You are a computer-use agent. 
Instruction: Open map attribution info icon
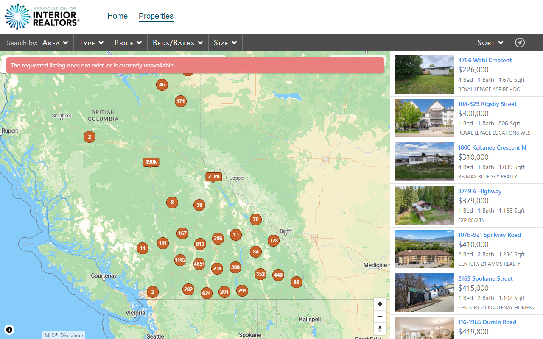[x=9, y=329]
